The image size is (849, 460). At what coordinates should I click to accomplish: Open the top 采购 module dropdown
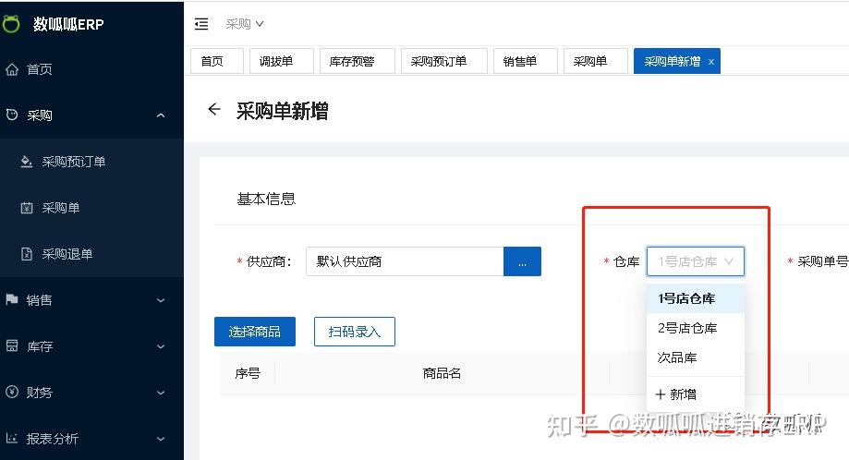coord(244,24)
